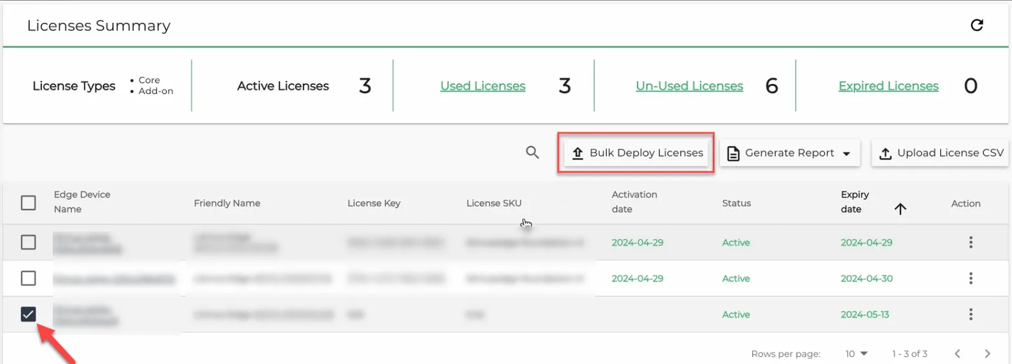Image resolution: width=1012 pixels, height=364 pixels.
Task: Click the Active Licenses count label
Action: (283, 86)
